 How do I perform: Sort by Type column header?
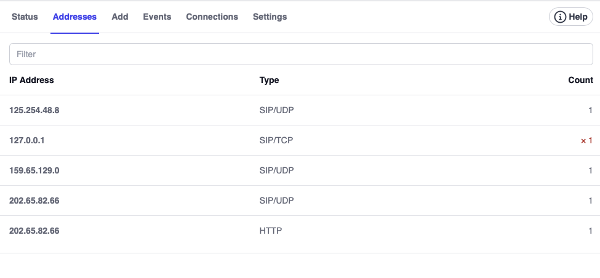269,80
